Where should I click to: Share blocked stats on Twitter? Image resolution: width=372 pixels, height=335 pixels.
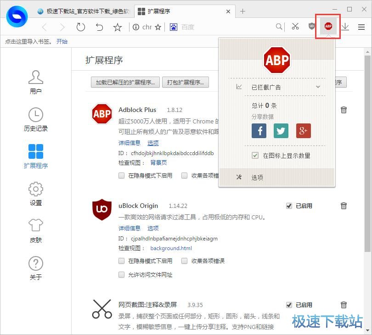[281, 131]
